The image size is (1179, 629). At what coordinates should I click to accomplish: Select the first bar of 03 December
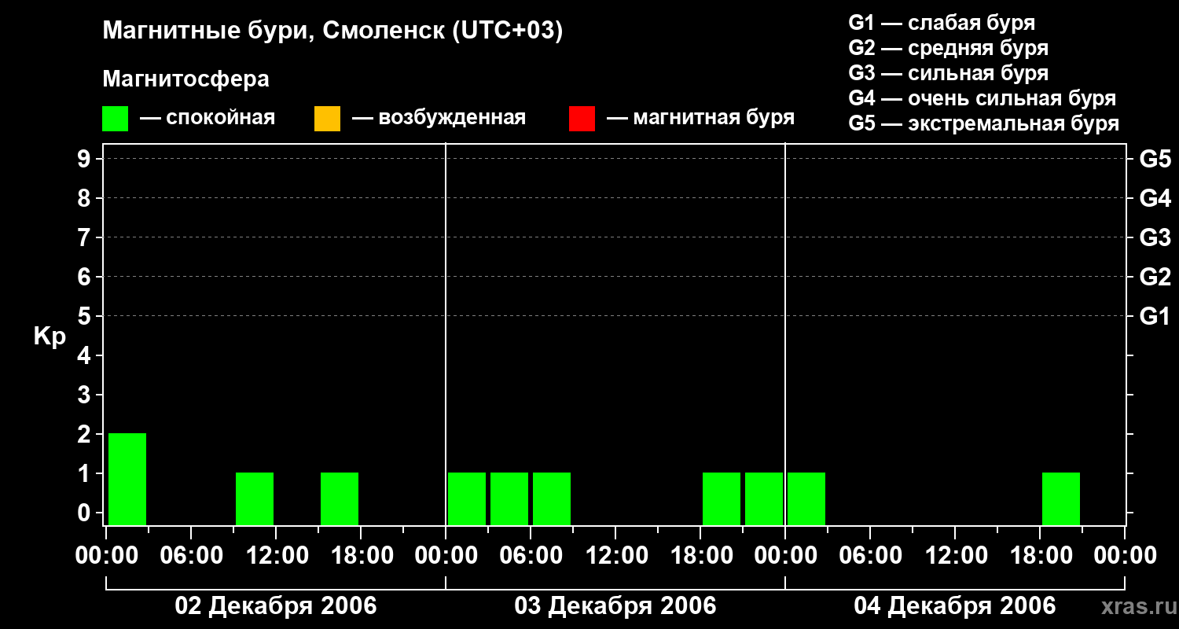coord(467,498)
